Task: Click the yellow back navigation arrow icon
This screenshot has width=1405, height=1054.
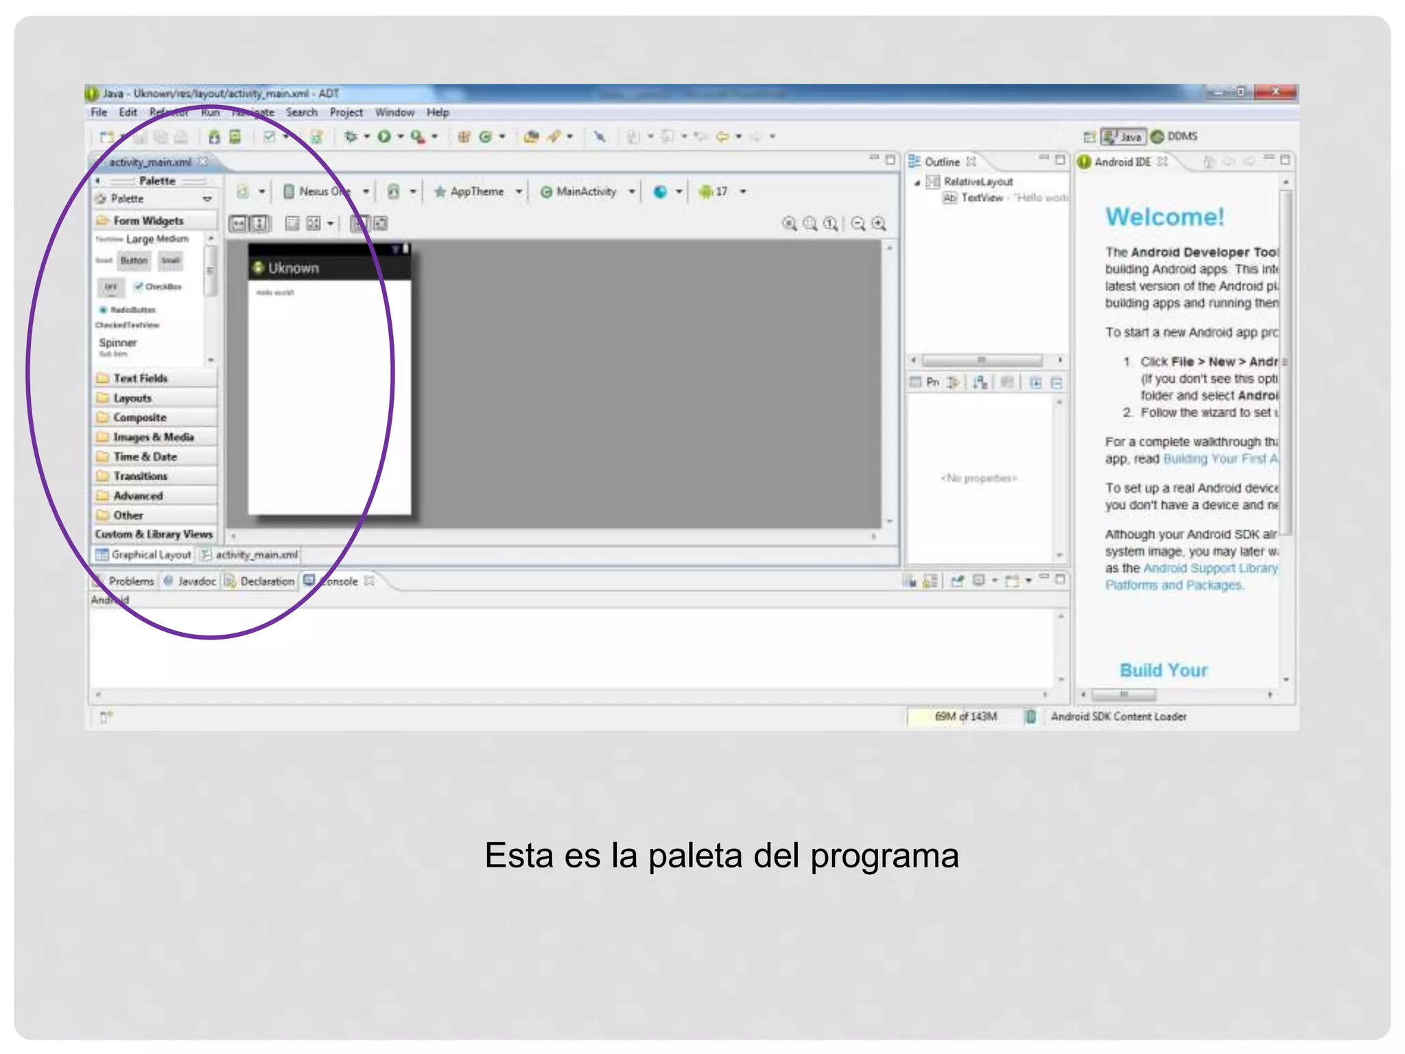Action: 722,137
